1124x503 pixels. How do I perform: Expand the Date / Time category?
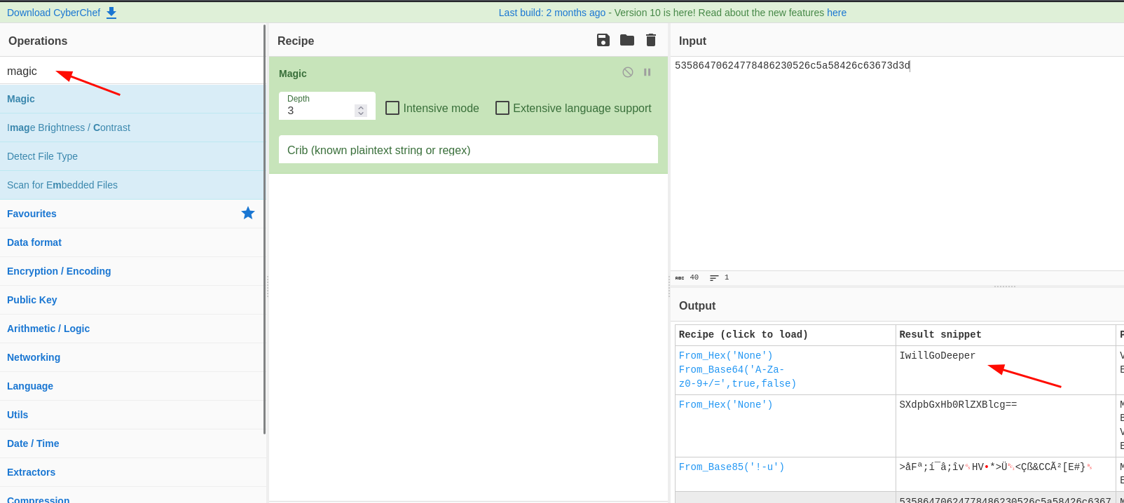(132, 443)
